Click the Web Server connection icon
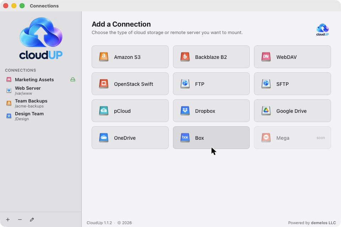The image size is (341, 227). 9,90
